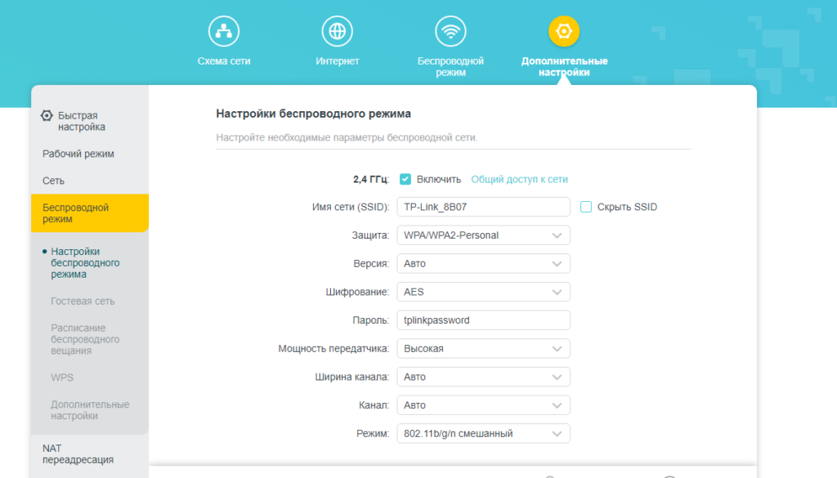Click the Пароль password field
837x478 pixels.
pyautogui.click(x=483, y=320)
